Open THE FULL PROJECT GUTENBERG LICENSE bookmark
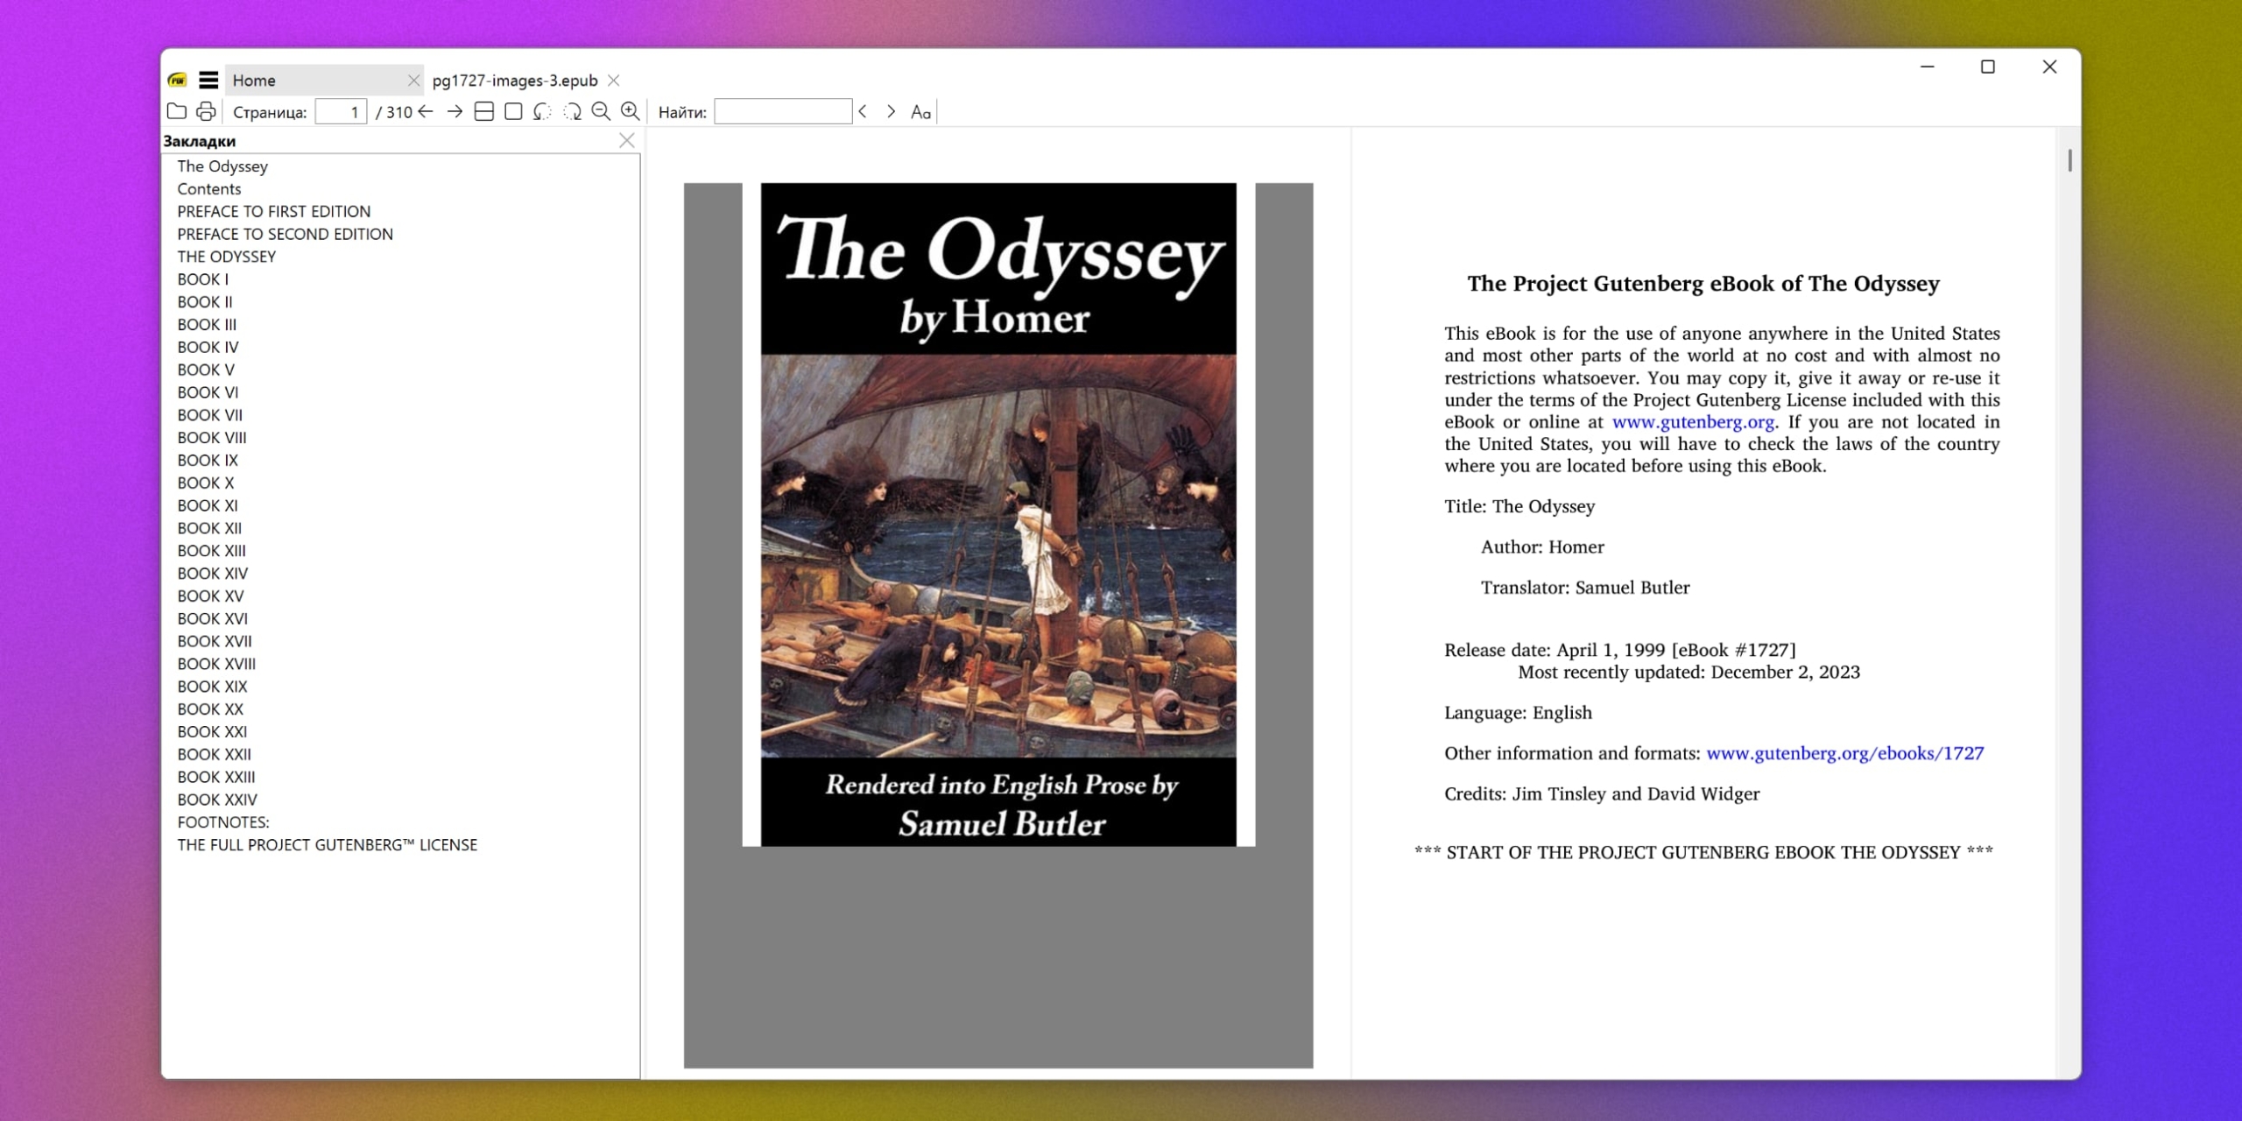Screen dimensions: 2242x1121 328,845
